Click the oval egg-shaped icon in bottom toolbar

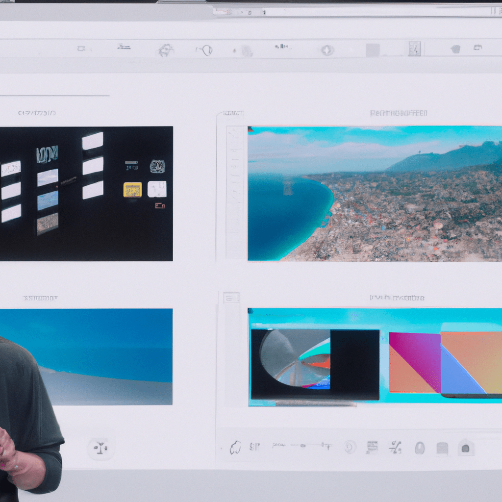420,448
